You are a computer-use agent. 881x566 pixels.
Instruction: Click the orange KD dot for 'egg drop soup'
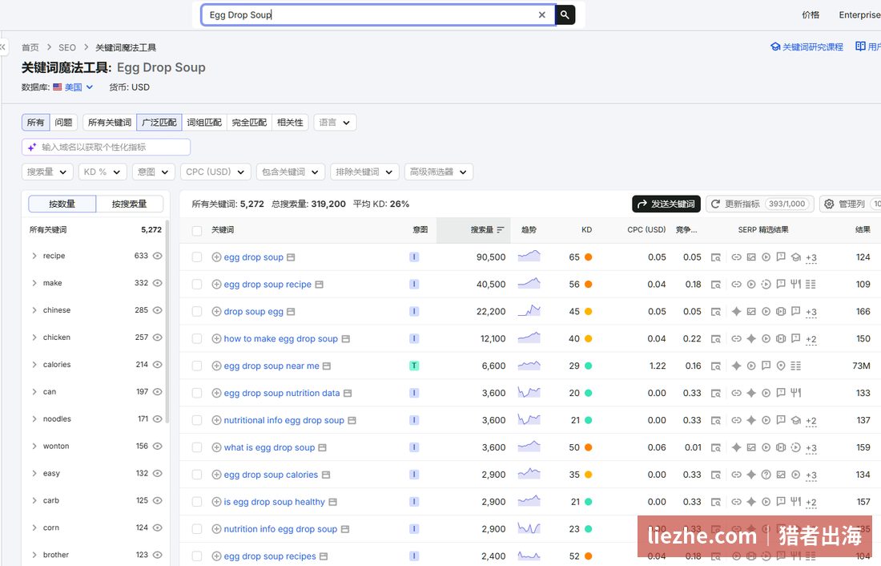point(589,257)
